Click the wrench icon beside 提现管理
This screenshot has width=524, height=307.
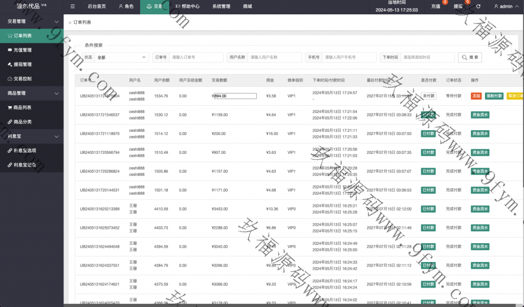coord(10,64)
